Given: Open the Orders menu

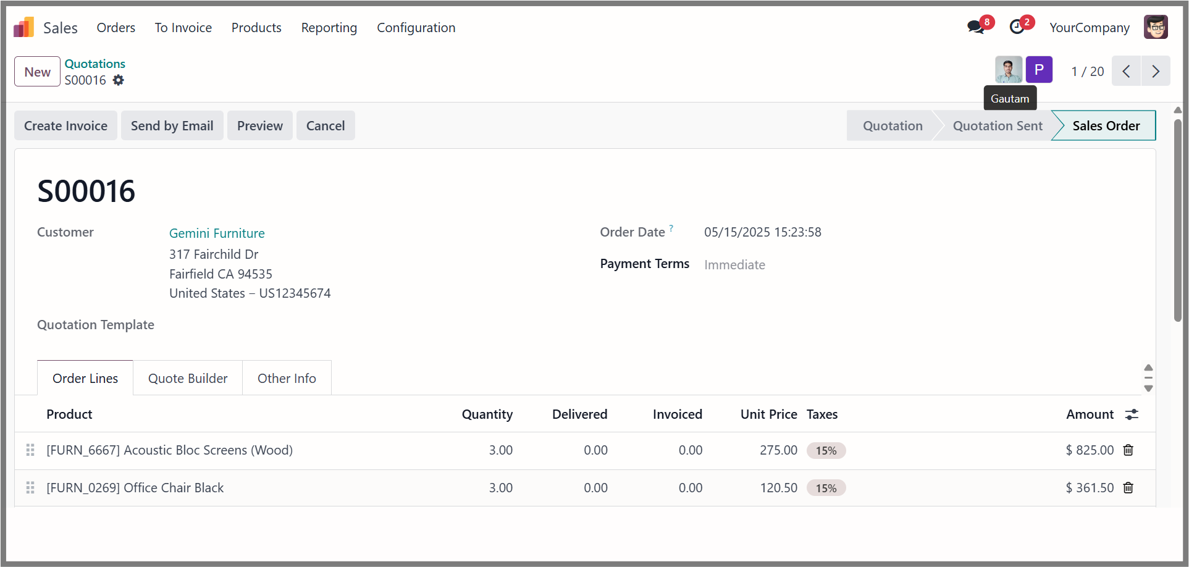Looking at the screenshot, I should [x=116, y=28].
